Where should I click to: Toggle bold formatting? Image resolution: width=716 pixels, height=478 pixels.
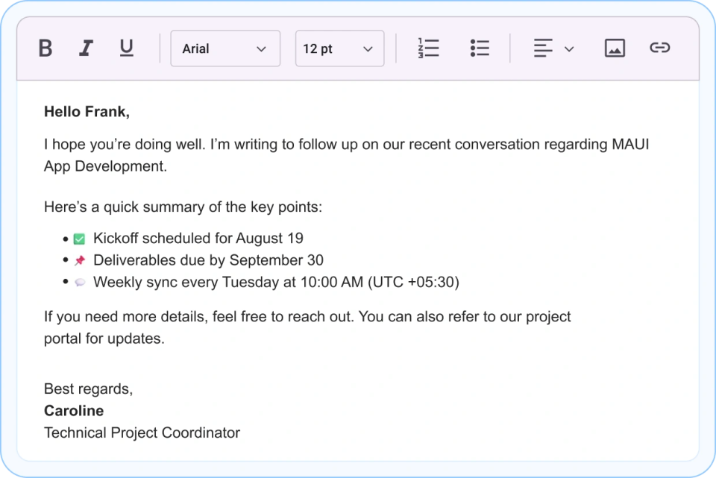click(45, 47)
